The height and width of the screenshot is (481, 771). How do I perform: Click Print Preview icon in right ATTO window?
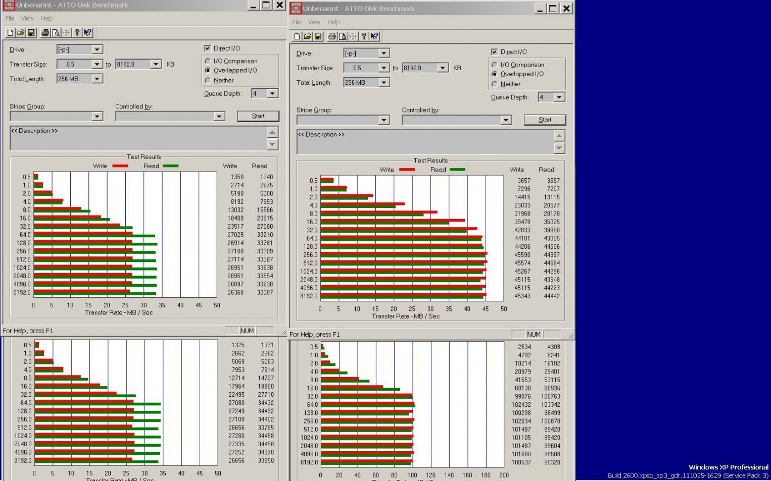[x=343, y=36]
